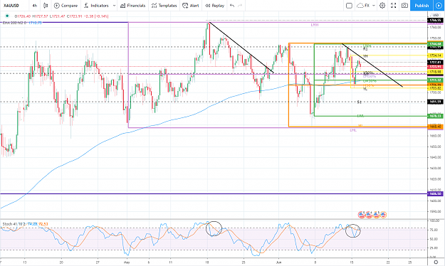
Task: Click the stream play button beside Publish
Action: (439, 6)
